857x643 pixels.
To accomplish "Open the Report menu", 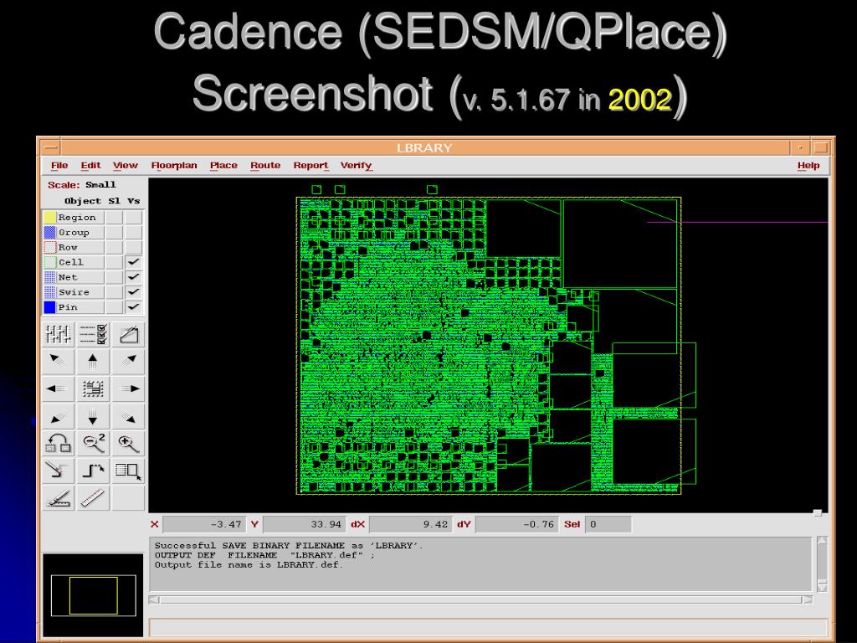I will [x=310, y=165].
